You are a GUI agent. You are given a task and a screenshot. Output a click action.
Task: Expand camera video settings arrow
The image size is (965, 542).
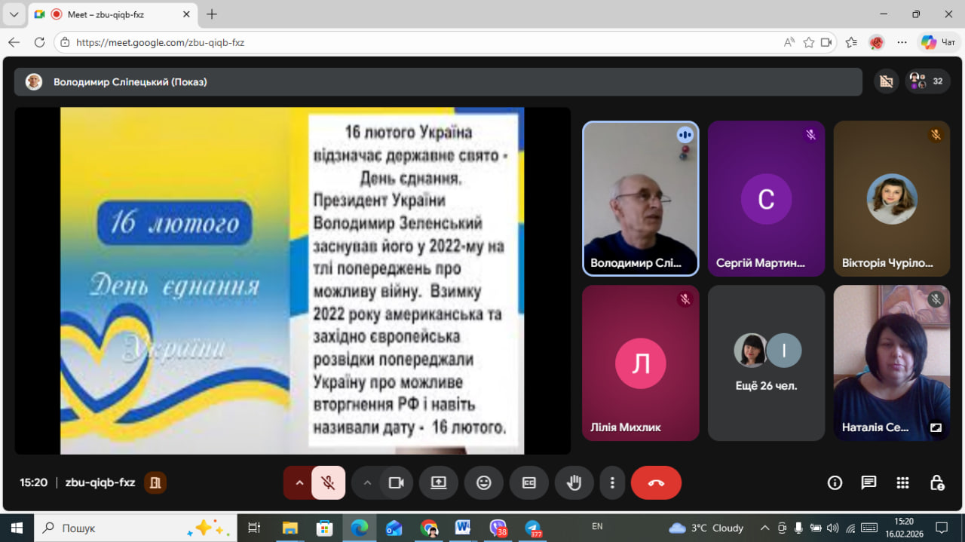pyautogui.click(x=367, y=483)
